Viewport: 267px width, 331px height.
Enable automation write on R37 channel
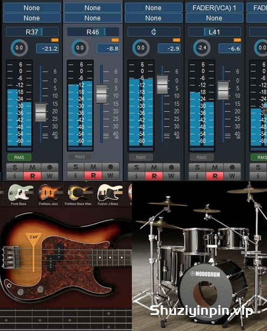pos(50,176)
